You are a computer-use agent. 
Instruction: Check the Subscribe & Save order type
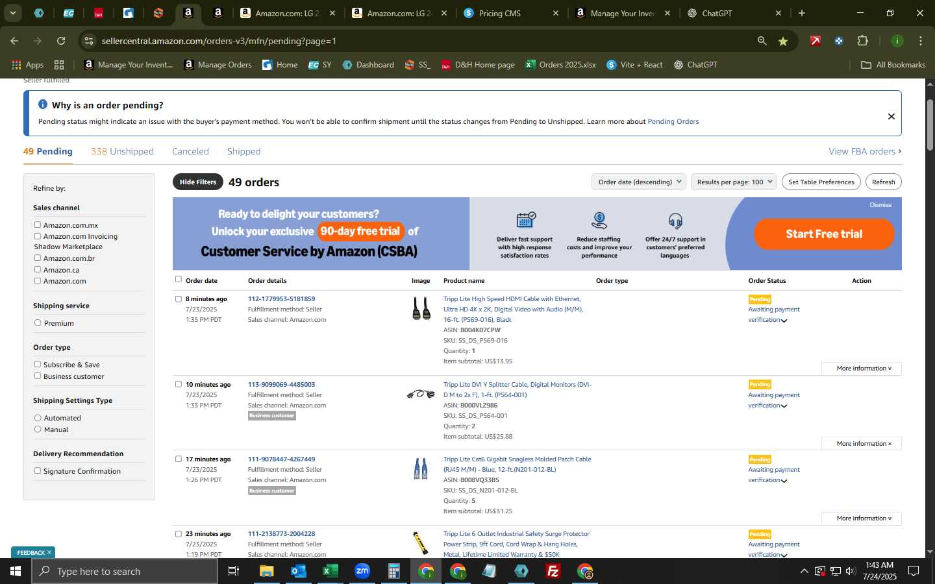point(38,364)
